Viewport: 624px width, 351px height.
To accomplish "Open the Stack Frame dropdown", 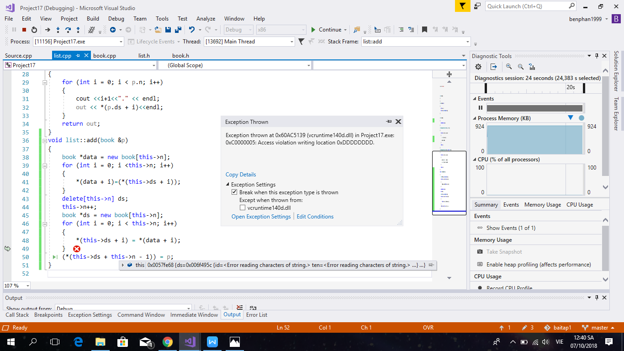I will pyautogui.click(x=467, y=42).
